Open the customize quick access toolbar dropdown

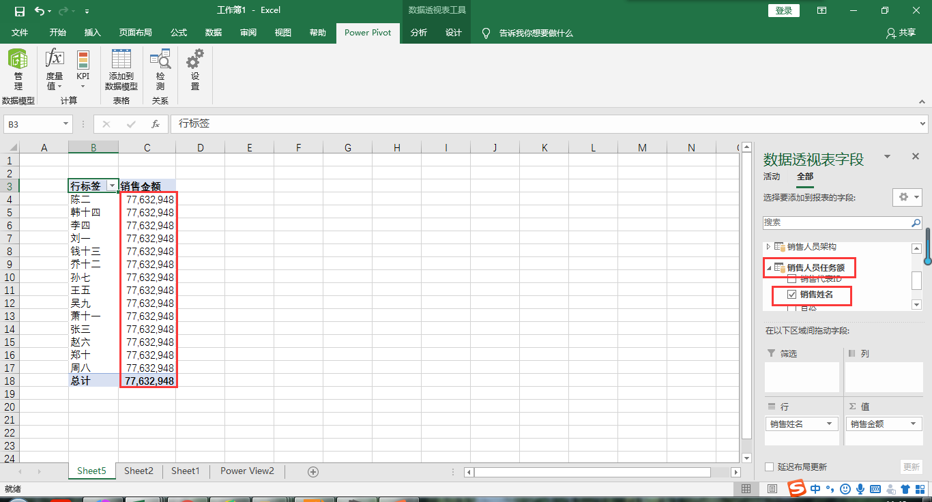pyautogui.click(x=87, y=12)
